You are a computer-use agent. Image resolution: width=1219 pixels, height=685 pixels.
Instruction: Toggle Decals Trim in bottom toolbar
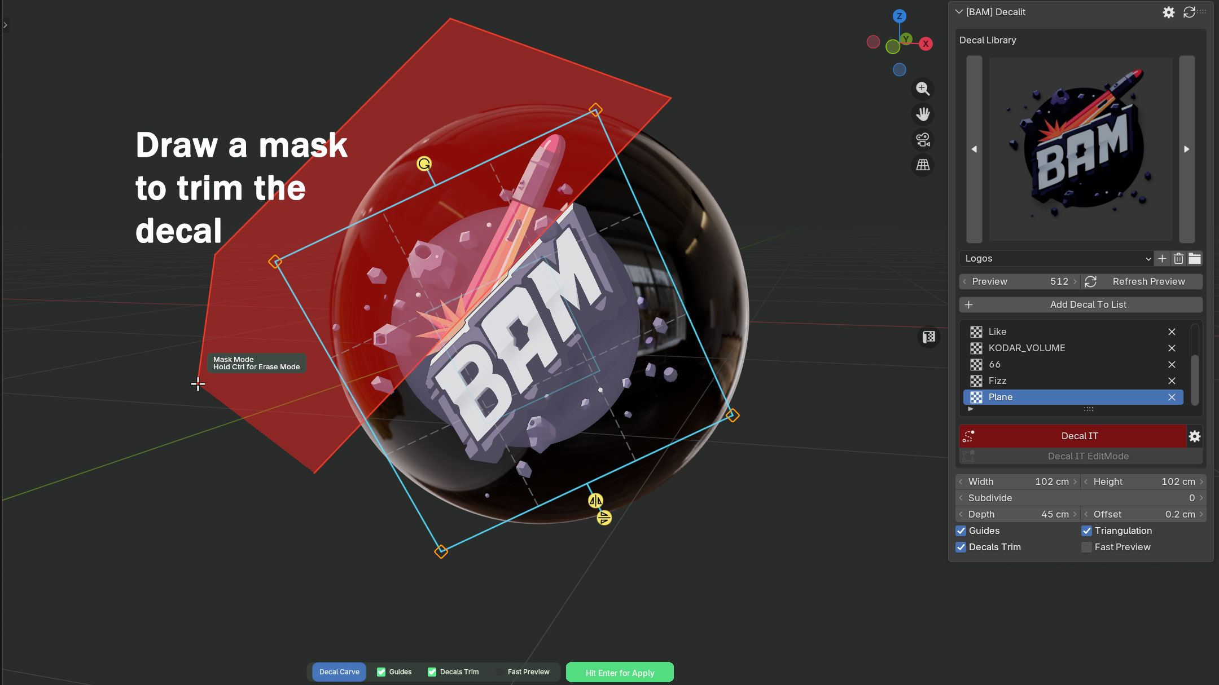pos(432,672)
